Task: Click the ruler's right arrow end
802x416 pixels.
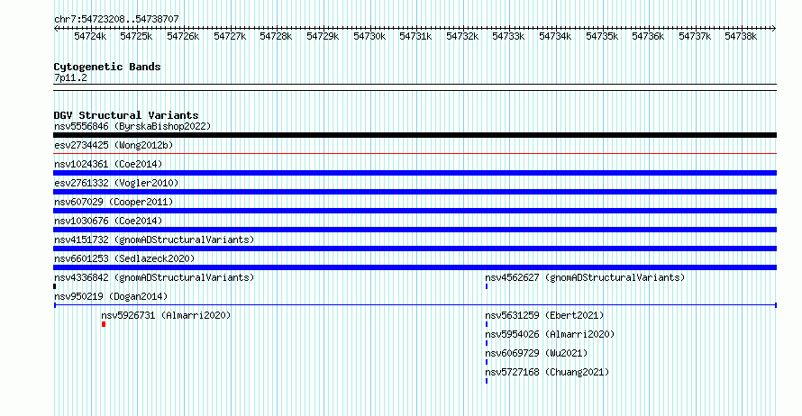Action: 774,29
